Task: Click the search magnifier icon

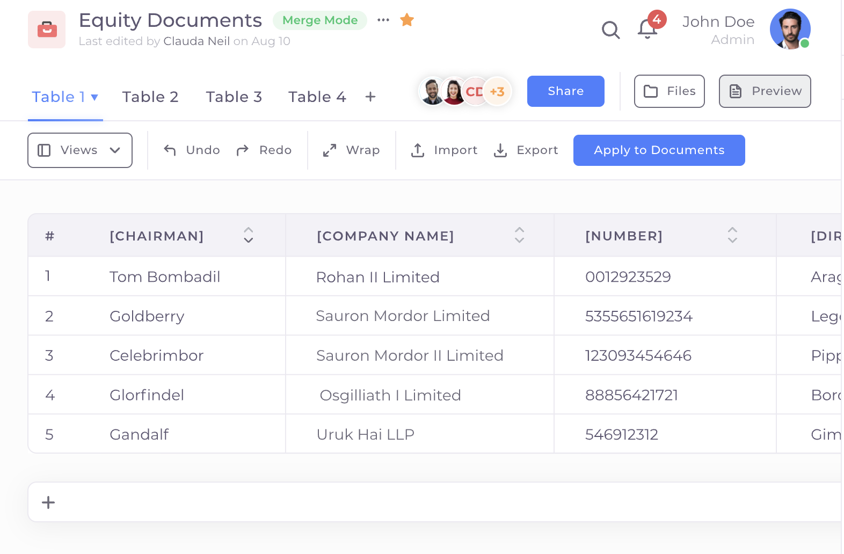Action: coord(610,30)
